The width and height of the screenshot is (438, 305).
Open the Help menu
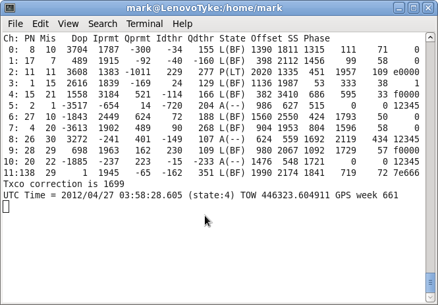coord(182,24)
